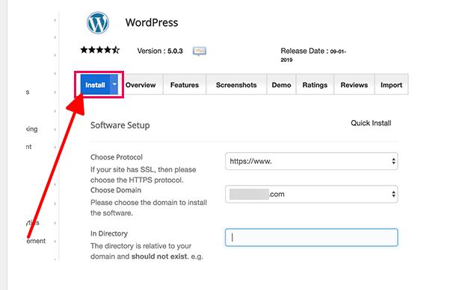Go to the Screenshots tab
The height and width of the screenshot is (290, 453).
[236, 85]
